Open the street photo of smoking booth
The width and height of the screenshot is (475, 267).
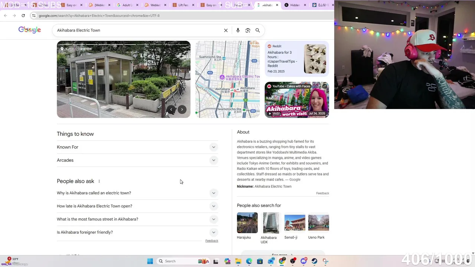click(124, 79)
